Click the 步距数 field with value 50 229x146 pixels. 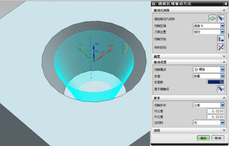click(216, 82)
